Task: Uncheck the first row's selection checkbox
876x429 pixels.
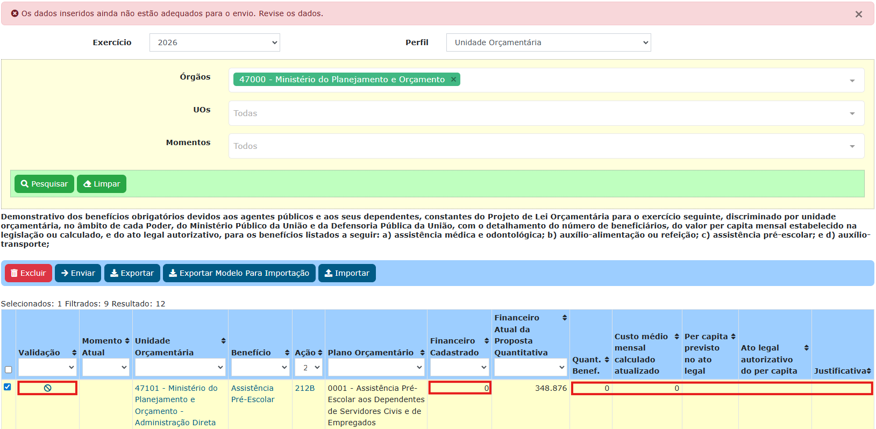Action: coord(8,387)
